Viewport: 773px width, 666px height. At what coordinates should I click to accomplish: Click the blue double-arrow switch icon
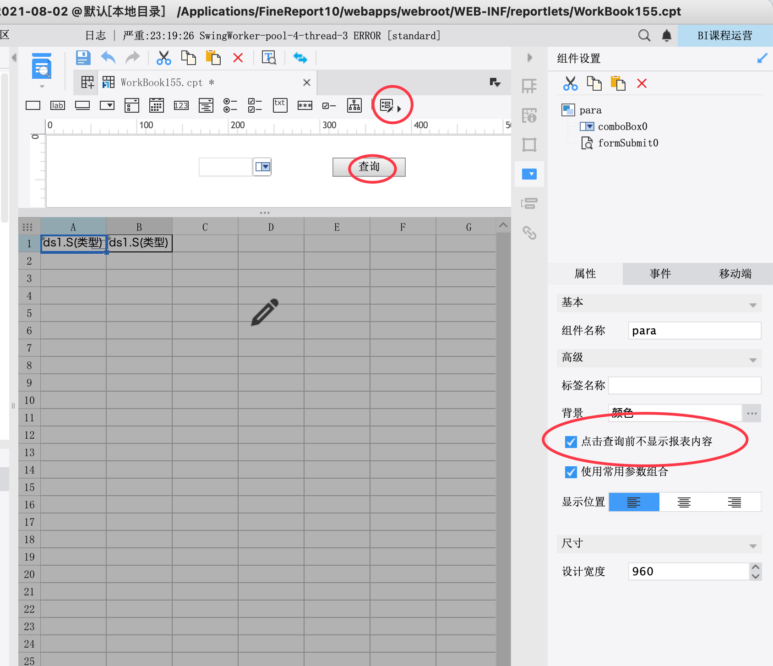pyautogui.click(x=300, y=58)
